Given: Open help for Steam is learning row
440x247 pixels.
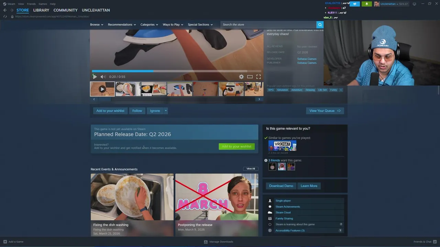Looking at the screenshot, I should pyautogui.click(x=341, y=224).
